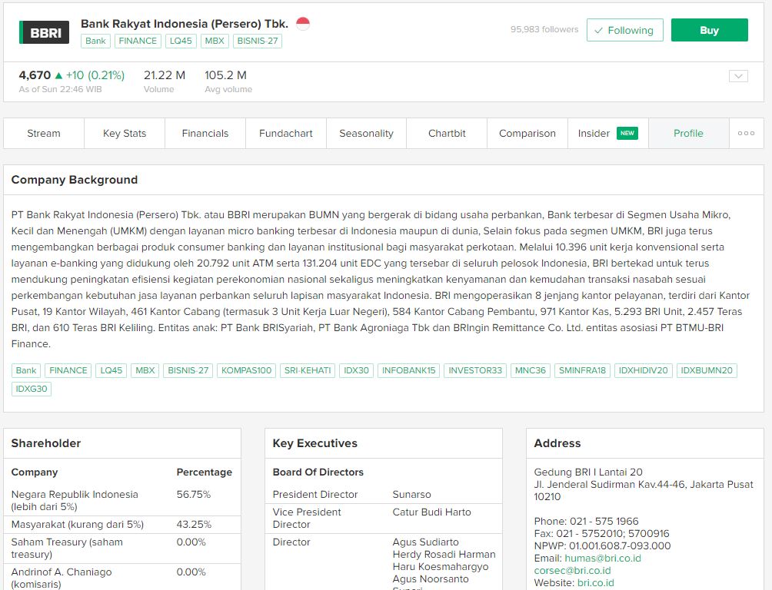Switch to the Chartbit tab
Image resolution: width=772 pixels, height=590 pixels.
click(447, 134)
